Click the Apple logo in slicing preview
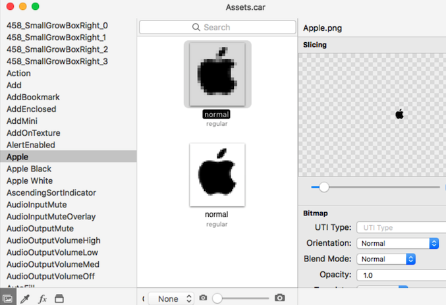The height and width of the screenshot is (305, 446). (x=399, y=114)
